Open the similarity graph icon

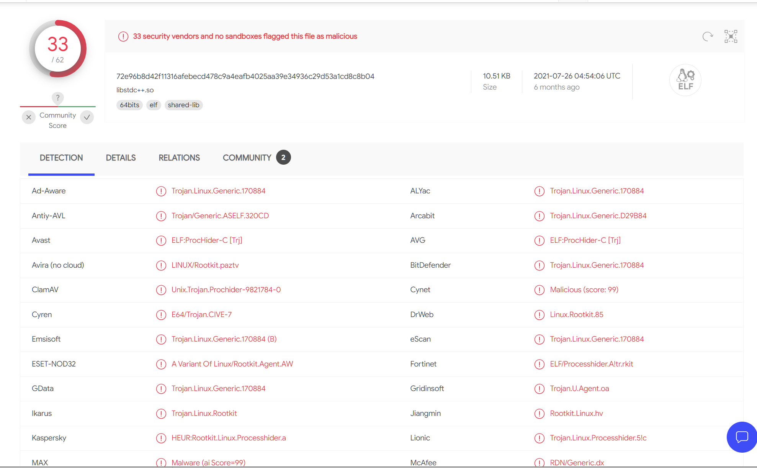pyautogui.click(x=731, y=36)
